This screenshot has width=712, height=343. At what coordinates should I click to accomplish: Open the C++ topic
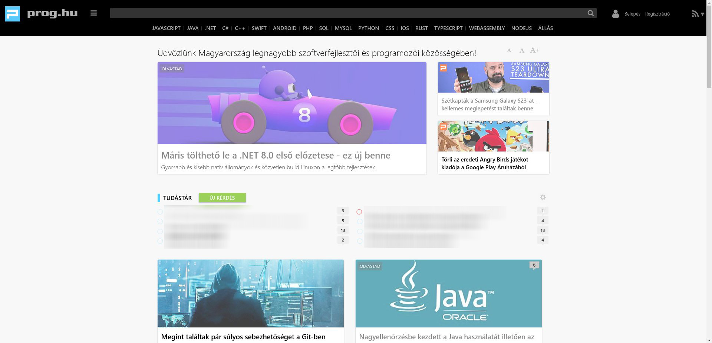tap(240, 28)
